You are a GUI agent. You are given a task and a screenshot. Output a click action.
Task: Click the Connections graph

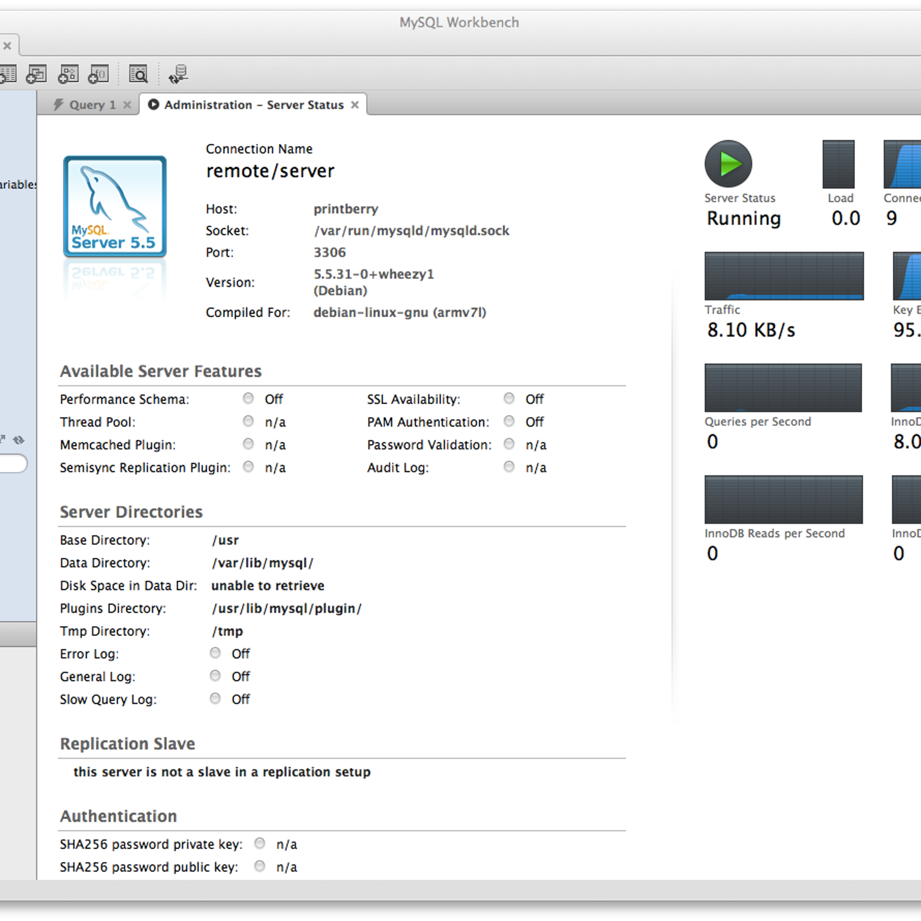pos(902,164)
